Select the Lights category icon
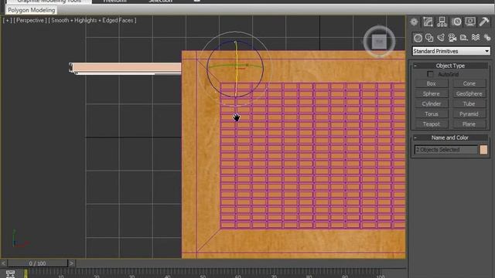The image size is (495, 278). (x=441, y=38)
